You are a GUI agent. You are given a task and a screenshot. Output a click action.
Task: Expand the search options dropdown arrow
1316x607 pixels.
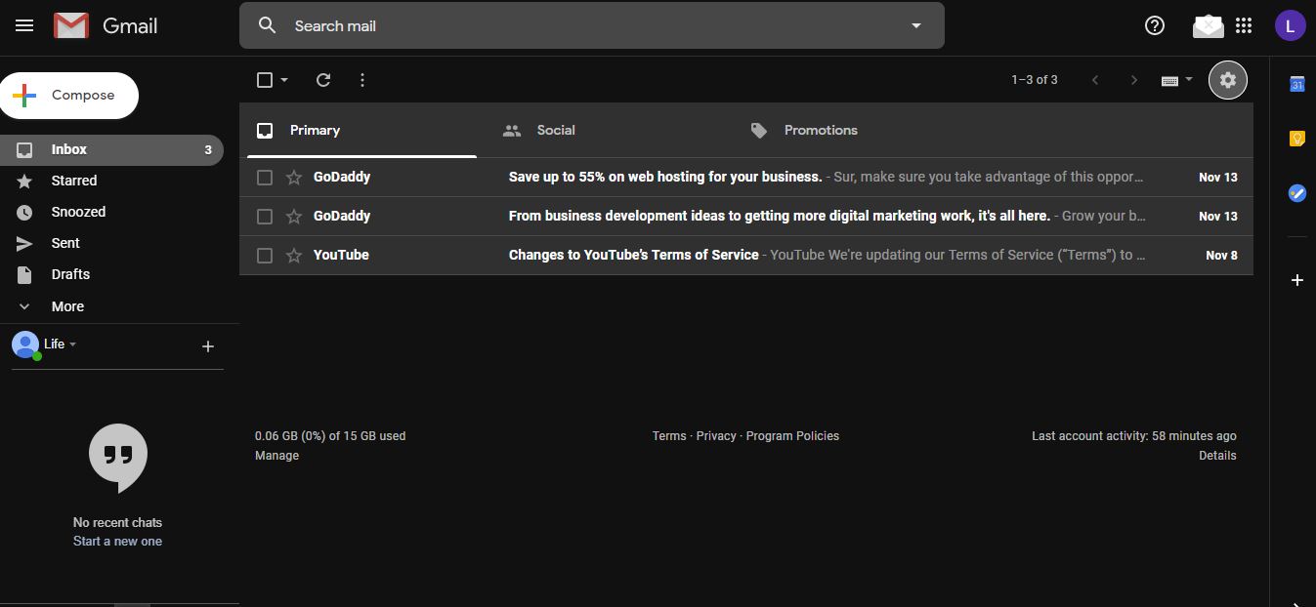pyautogui.click(x=916, y=26)
